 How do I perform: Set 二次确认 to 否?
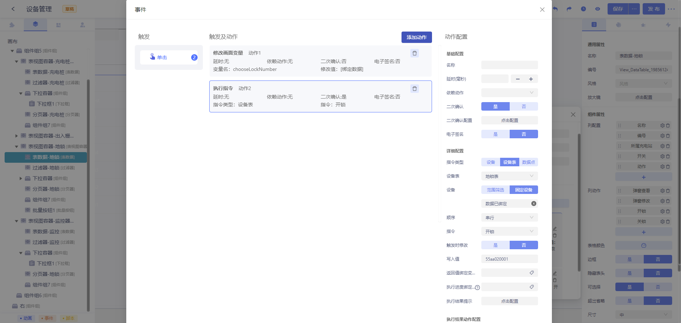[x=524, y=106]
